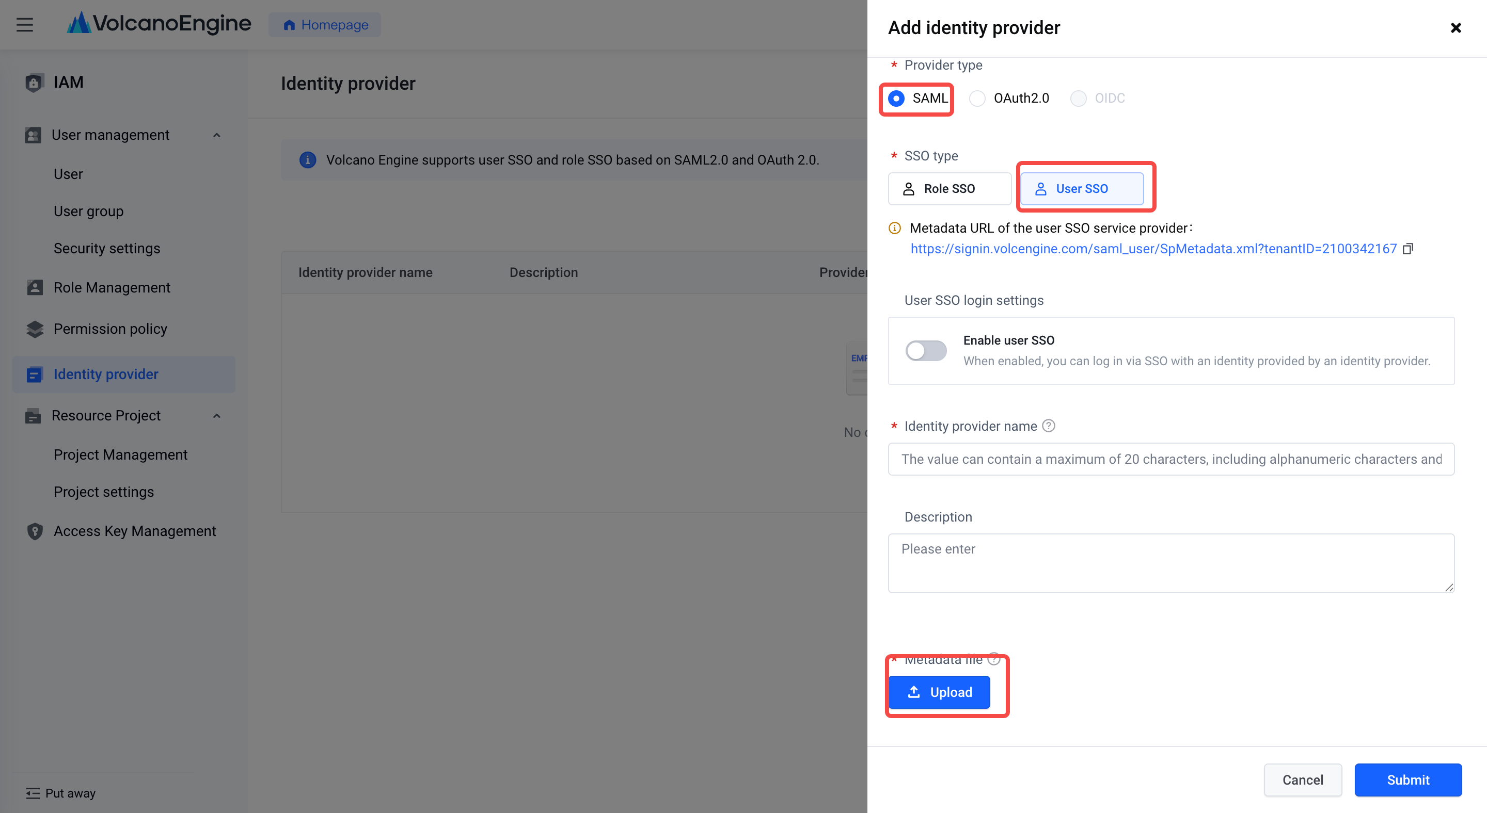
Task: Toggle the Enable user SSO switch
Action: tap(925, 350)
